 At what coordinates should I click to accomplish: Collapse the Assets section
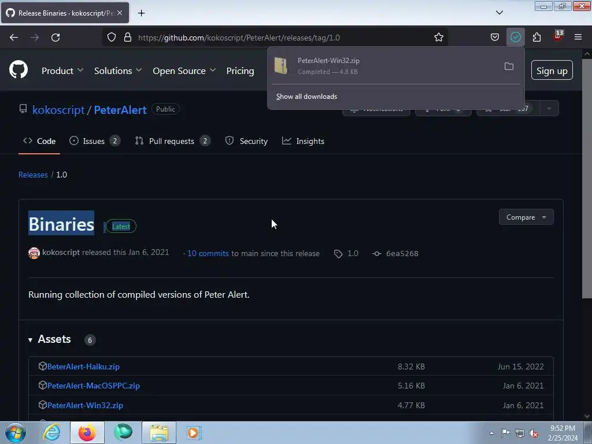tap(50, 339)
